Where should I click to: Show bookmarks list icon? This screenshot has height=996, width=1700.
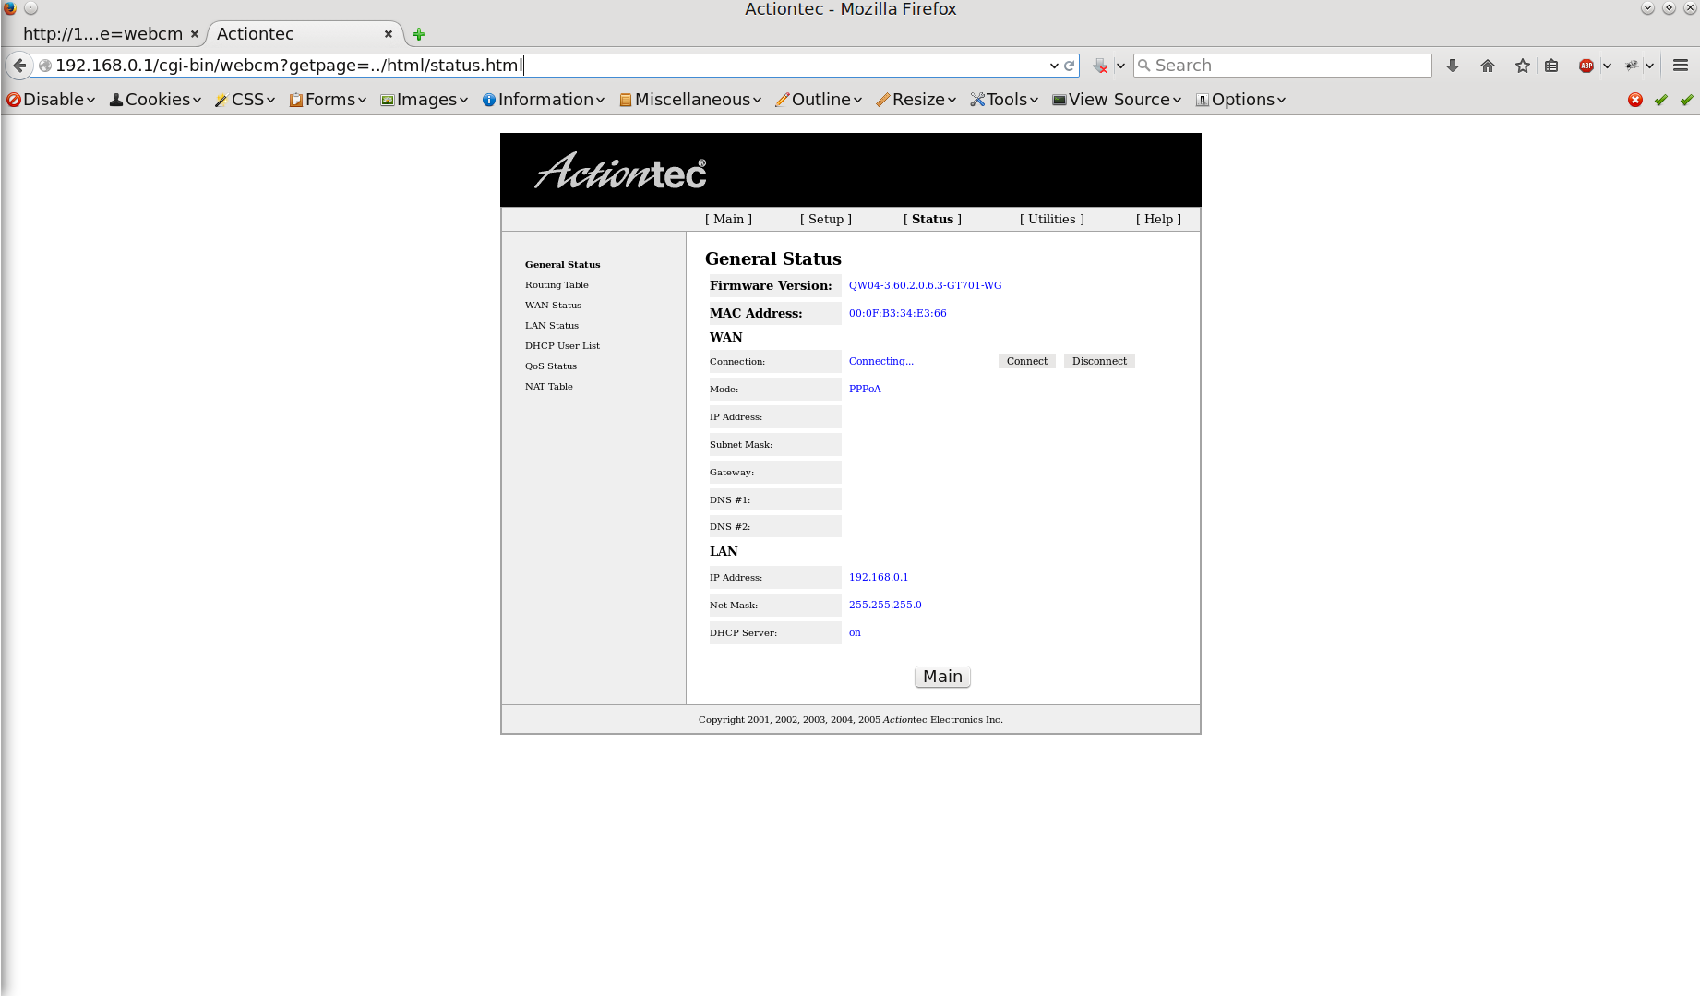[1551, 66]
